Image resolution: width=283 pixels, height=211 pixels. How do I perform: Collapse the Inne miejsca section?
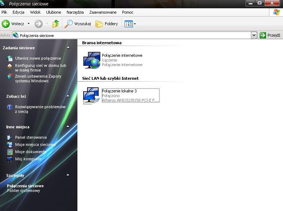coord(68,127)
